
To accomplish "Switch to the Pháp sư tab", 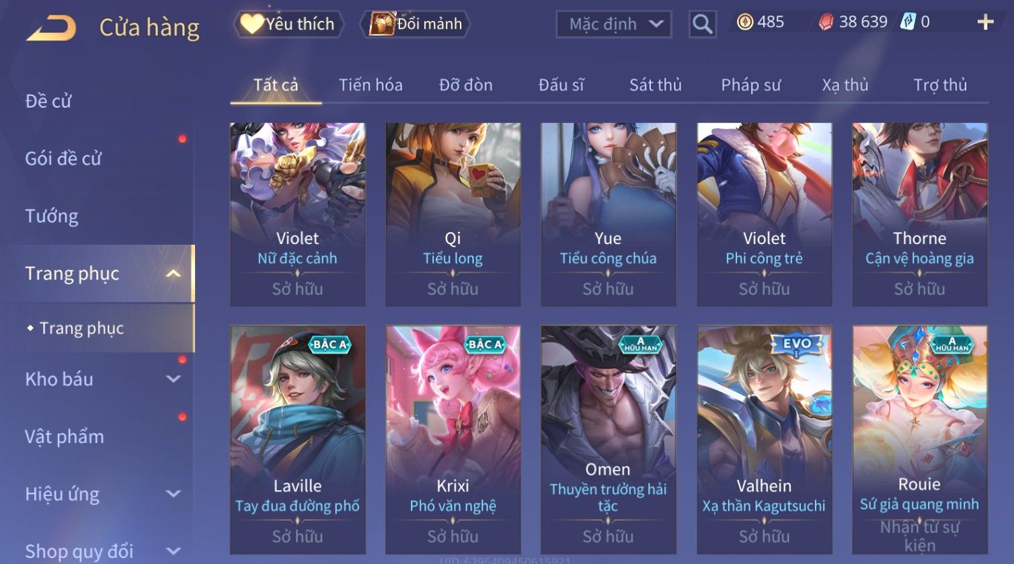I will coord(750,85).
